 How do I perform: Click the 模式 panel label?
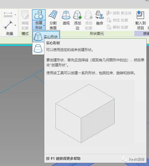tap(25, 34)
